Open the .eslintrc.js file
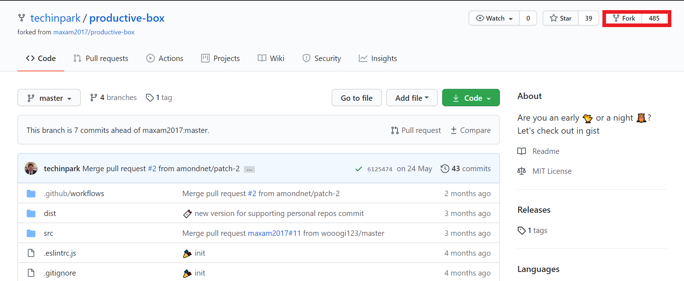684x281 pixels. [60, 253]
